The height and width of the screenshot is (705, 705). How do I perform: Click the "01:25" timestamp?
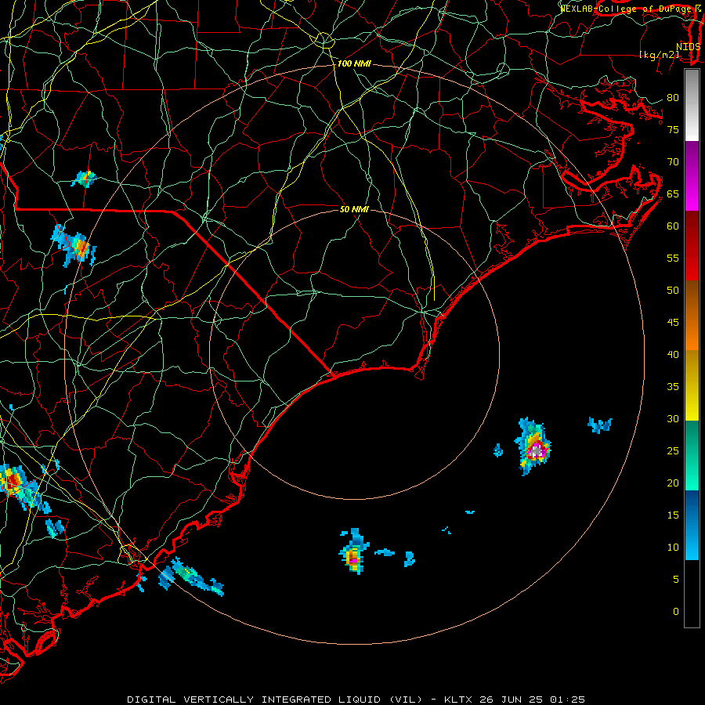click(x=567, y=700)
